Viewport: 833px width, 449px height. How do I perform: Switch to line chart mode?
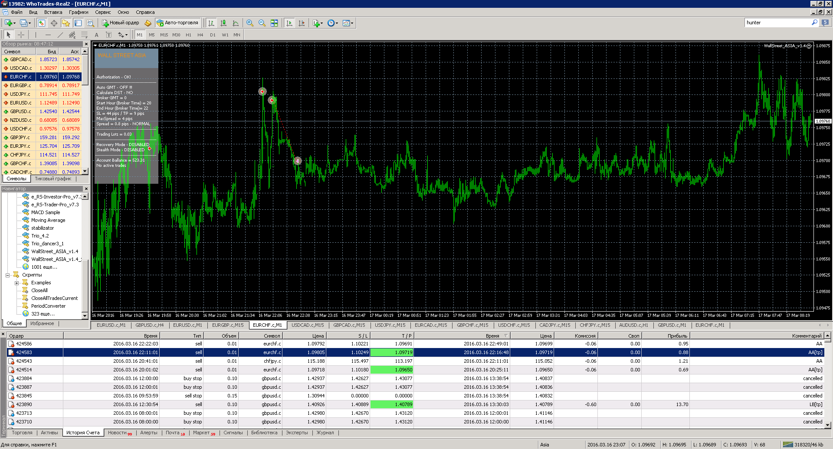(236, 23)
